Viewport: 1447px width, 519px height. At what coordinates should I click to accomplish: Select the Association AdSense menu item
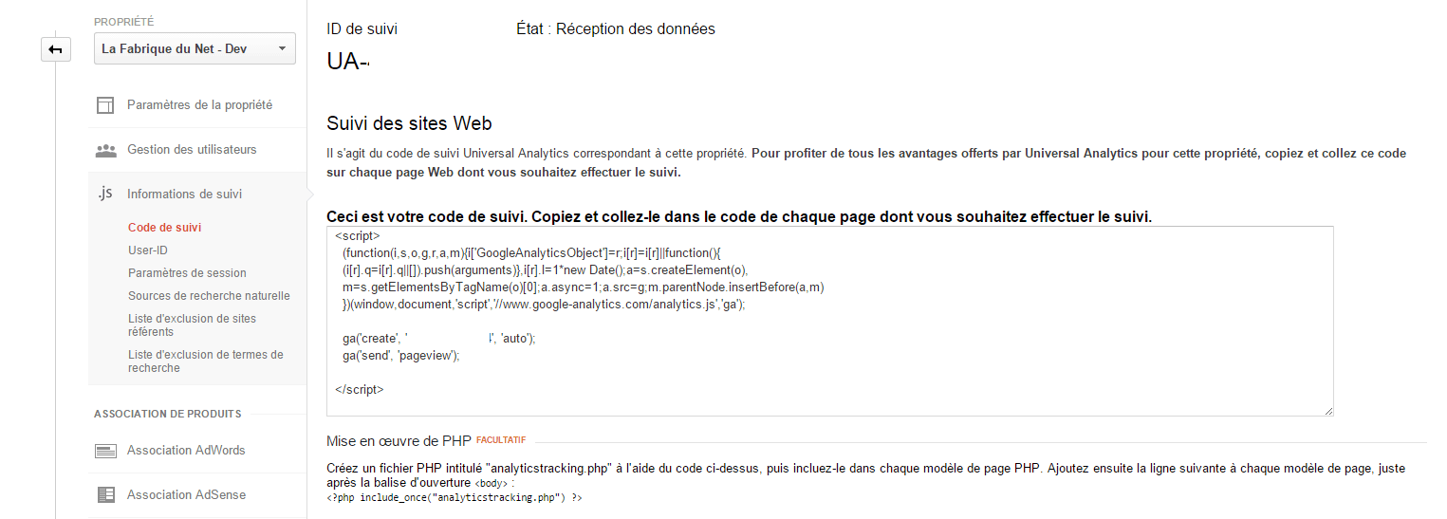(x=186, y=494)
